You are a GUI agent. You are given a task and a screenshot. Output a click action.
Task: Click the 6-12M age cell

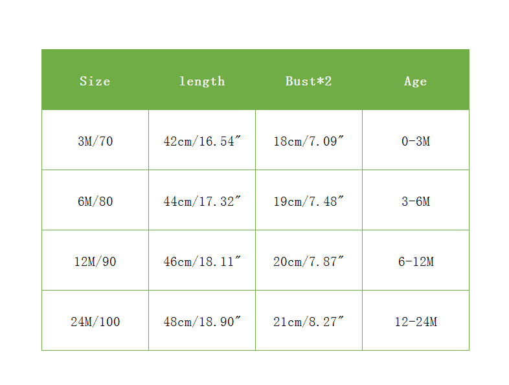click(x=416, y=261)
